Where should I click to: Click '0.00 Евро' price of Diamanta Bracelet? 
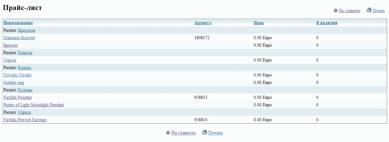(263, 38)
